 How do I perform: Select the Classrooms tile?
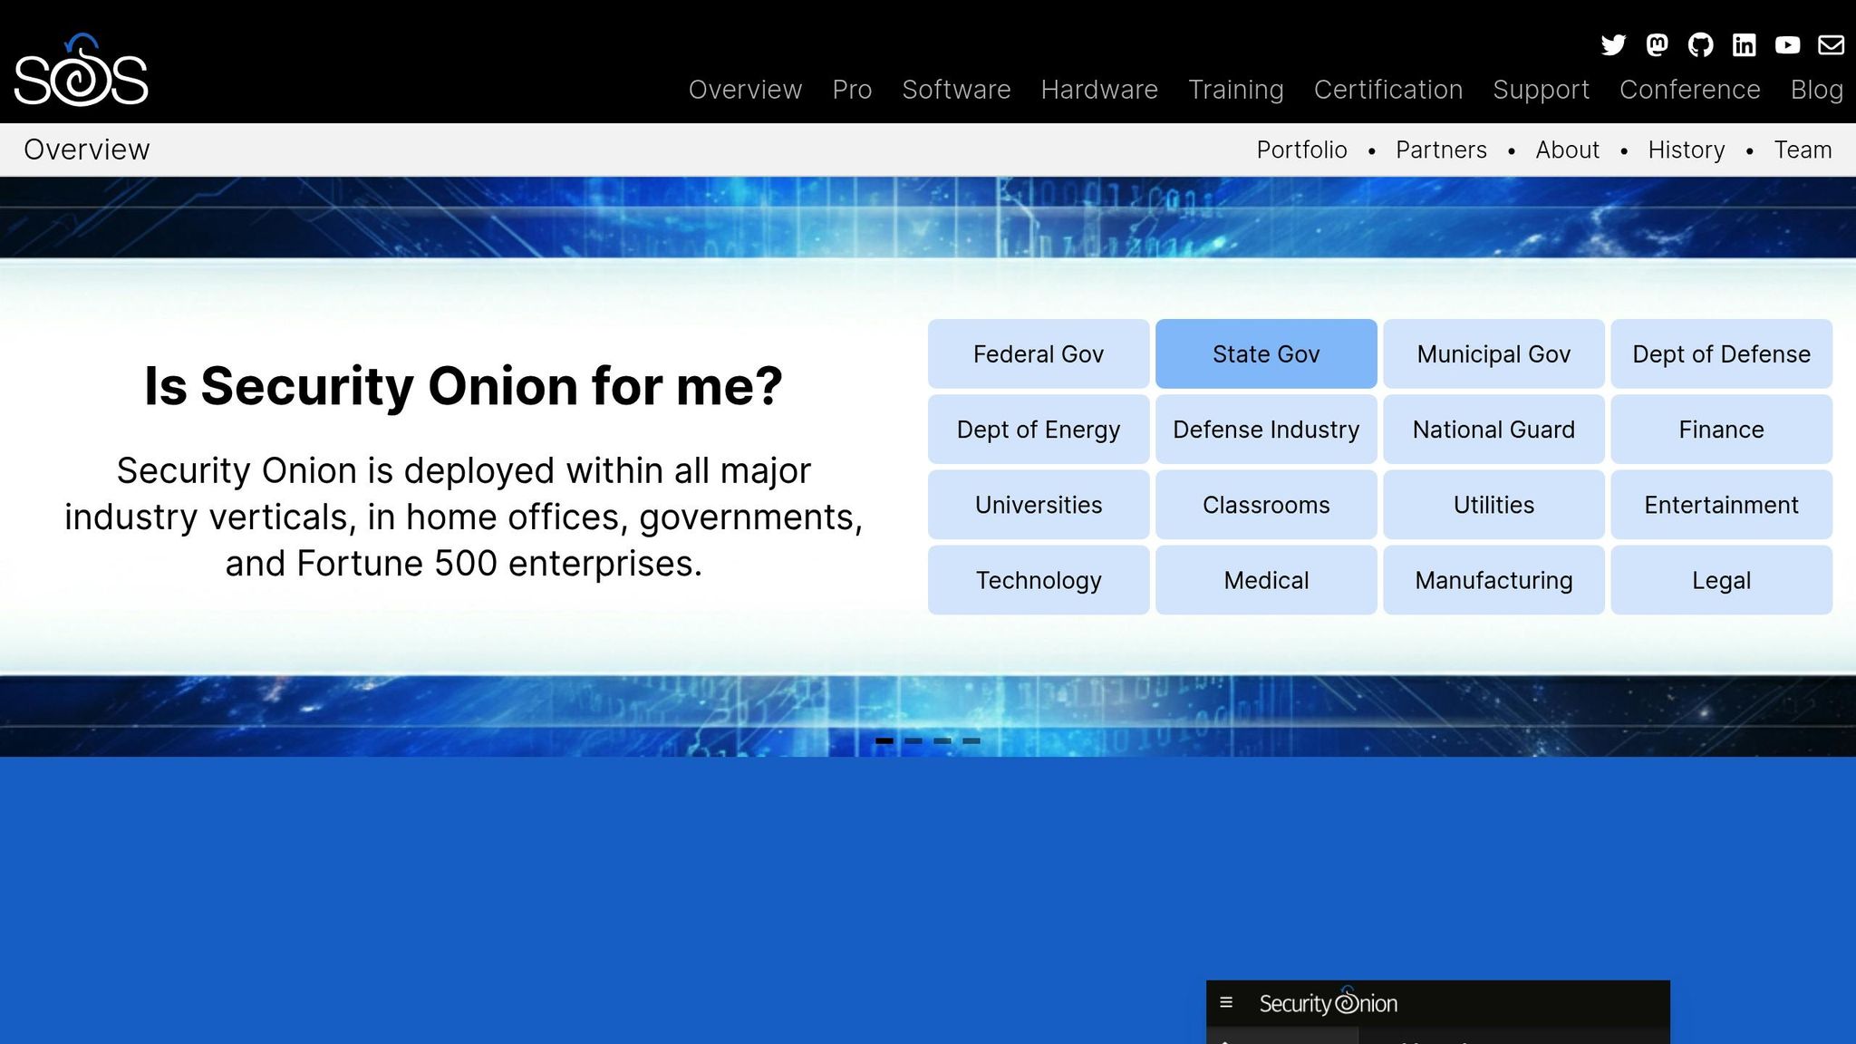click(x=1266, y=504)
